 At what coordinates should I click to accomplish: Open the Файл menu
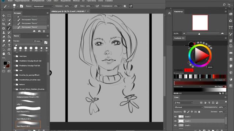point(10,1)
